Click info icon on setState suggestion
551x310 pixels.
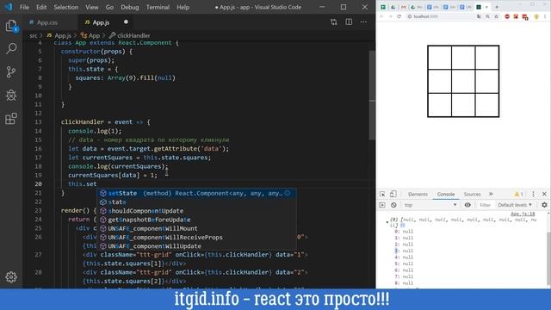(x=288, y=193)
